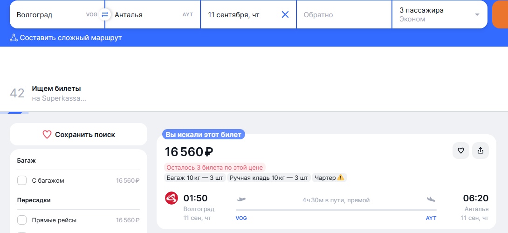
Task: Click the Сохранить поиск button
Action: click(78, 135)
